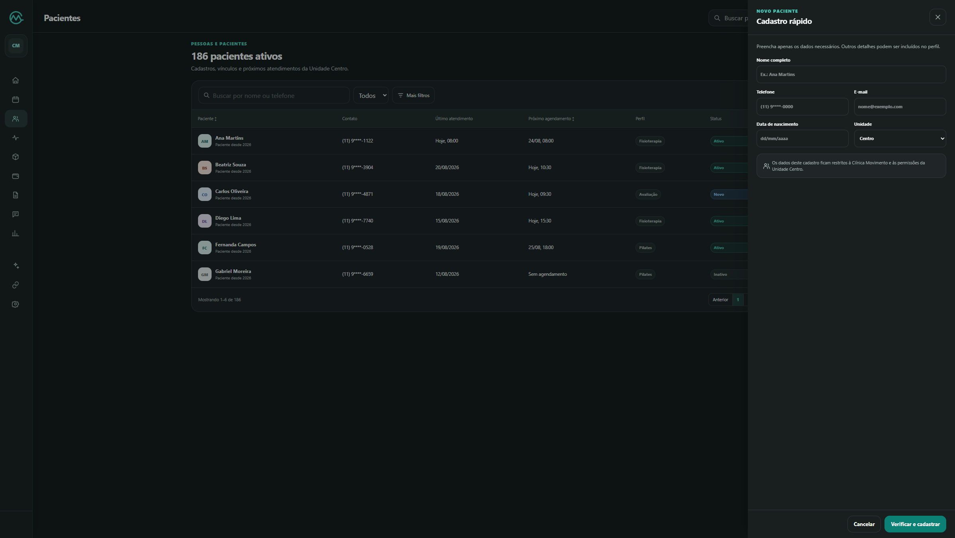Click phone (11) 9****-1122
This screenshot has height=538, width=955.
[357, 141]
